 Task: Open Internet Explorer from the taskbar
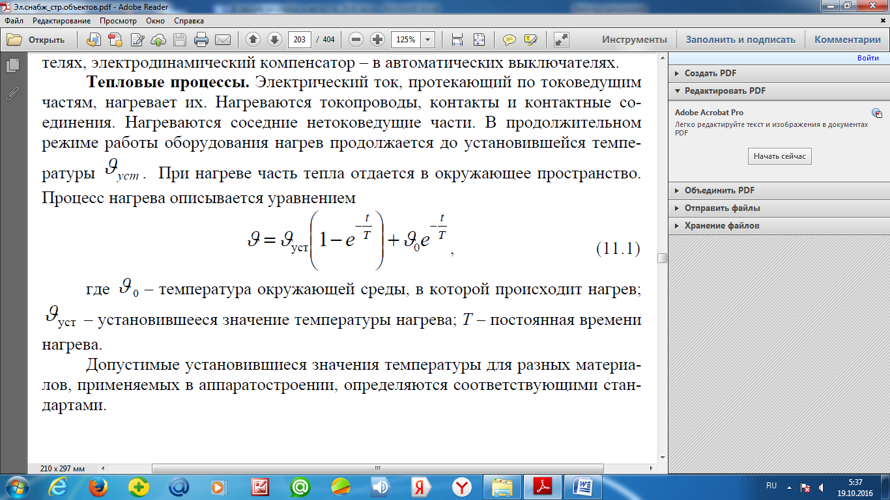pos(59,487)
